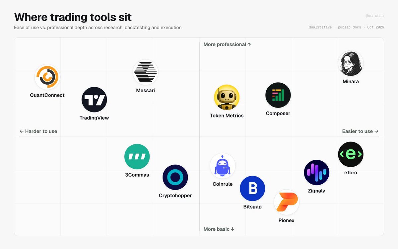The height and width of the screenshot is (249, 398).
Task: Click the eToro green e logo
Action: tap(351, 154)
